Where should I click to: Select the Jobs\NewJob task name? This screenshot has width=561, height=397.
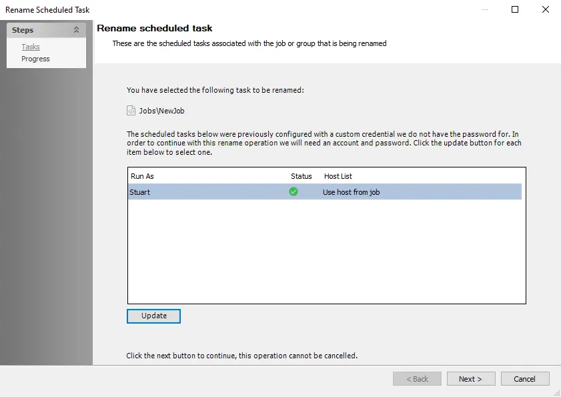pyautogui.click(x=161, y=111)
